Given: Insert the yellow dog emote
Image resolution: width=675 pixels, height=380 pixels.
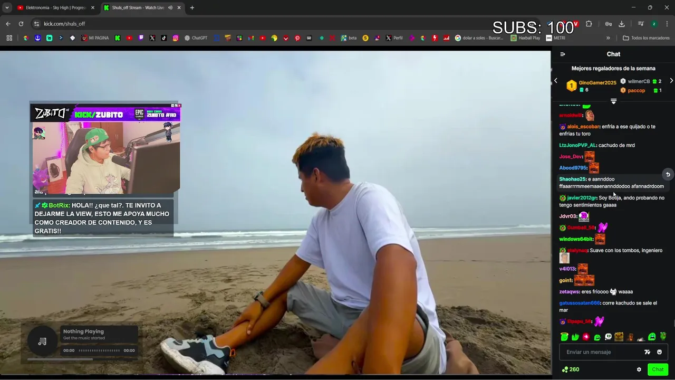Looking at the screenshot, I should coord(619,337).
